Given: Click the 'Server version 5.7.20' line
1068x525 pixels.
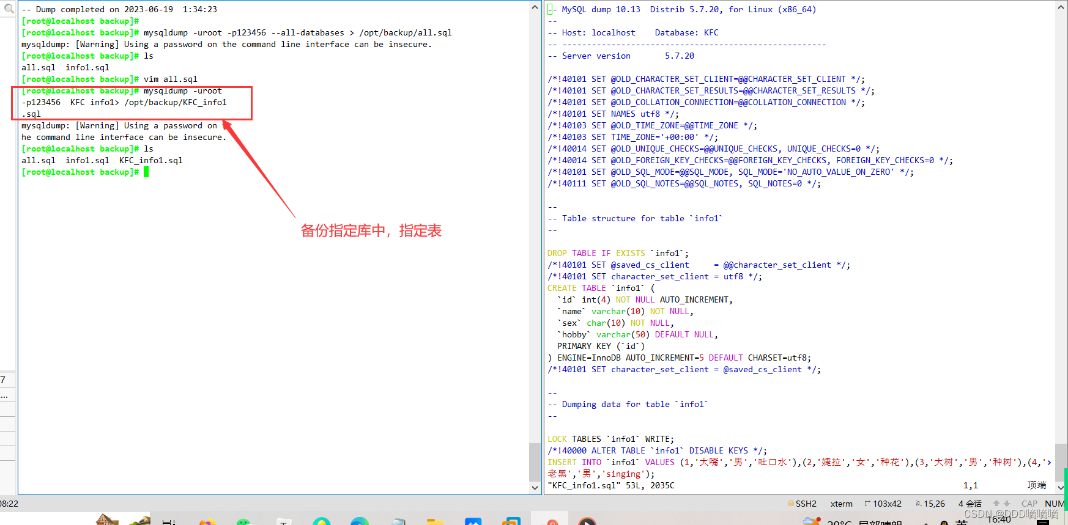Looking at the screenshot, I should click(x=621, y=56).
